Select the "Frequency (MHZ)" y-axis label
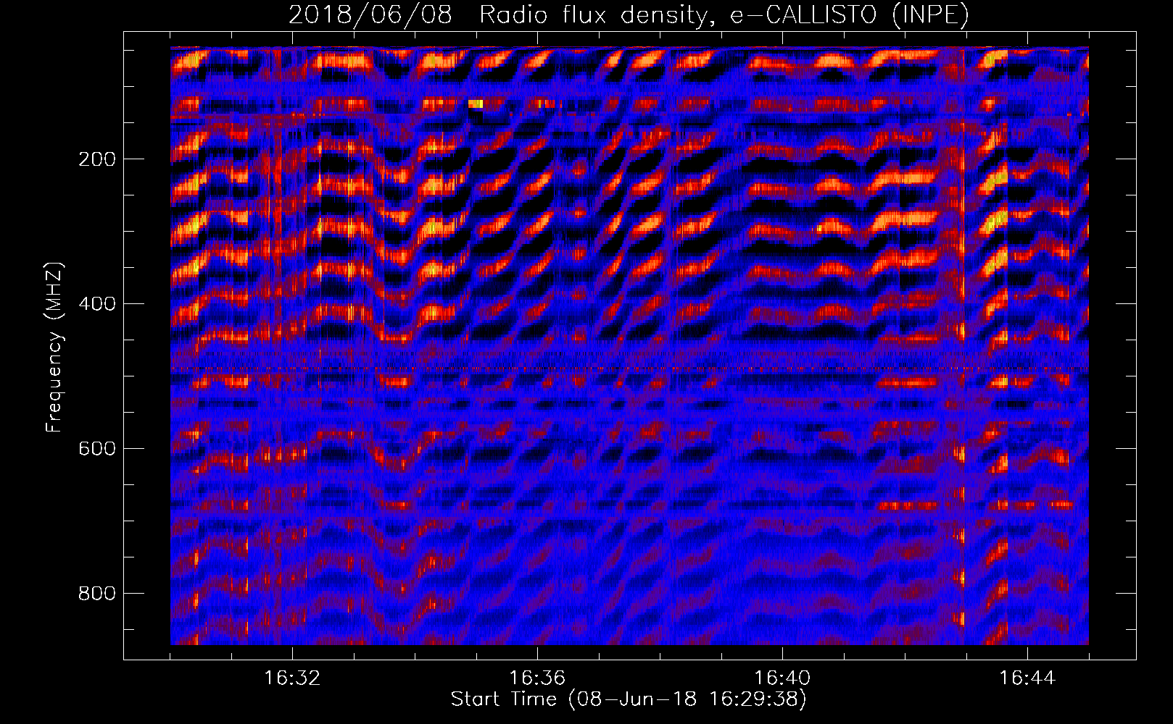 coord(54,348)
